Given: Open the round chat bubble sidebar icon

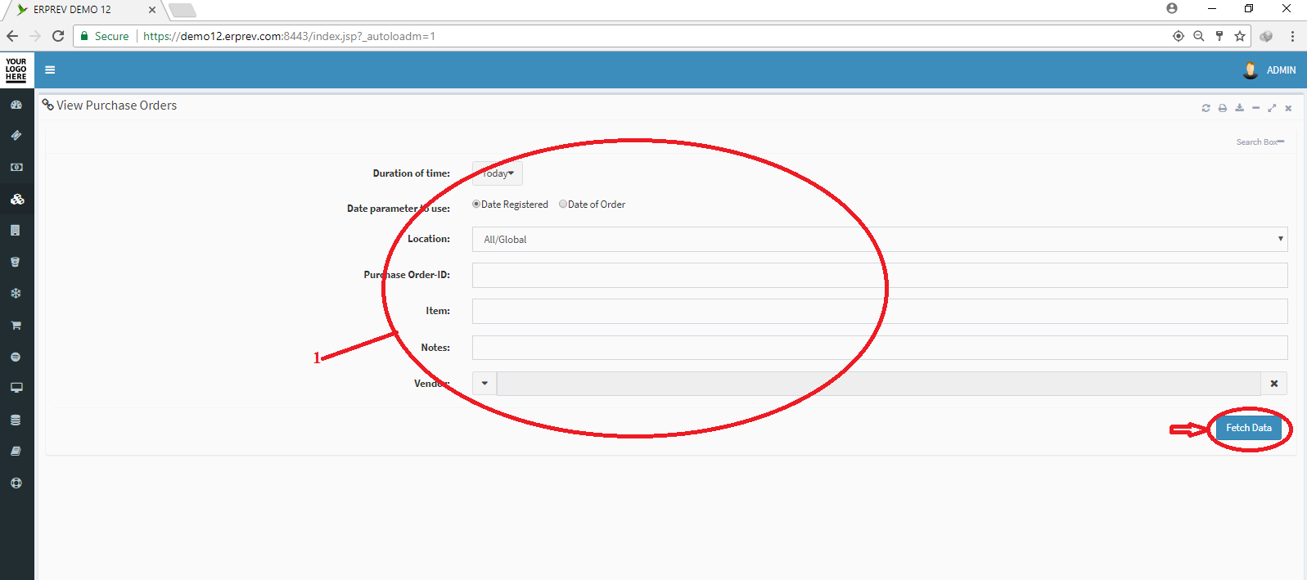Looking at the screenshot, I should (16, 357).
